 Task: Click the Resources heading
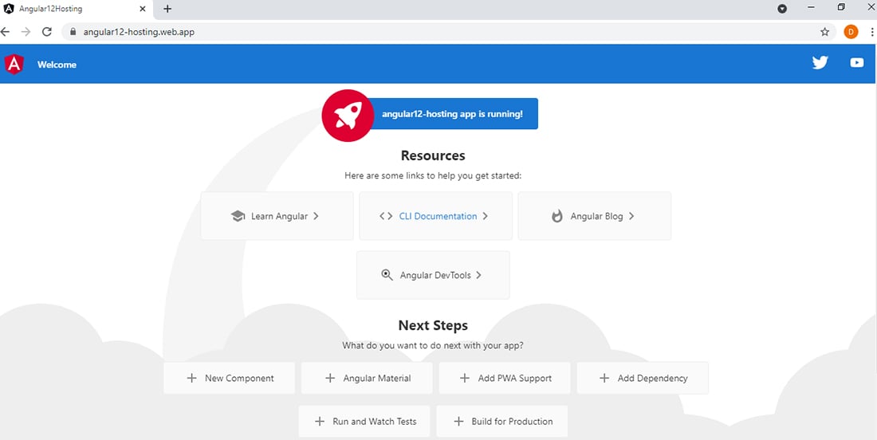click(433, 155)
